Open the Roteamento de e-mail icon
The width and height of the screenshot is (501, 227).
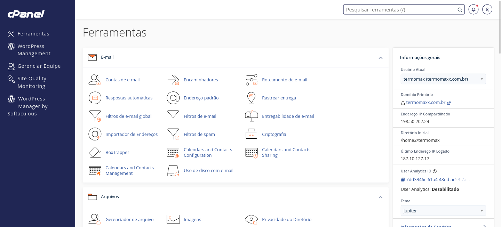pos(251,80)
